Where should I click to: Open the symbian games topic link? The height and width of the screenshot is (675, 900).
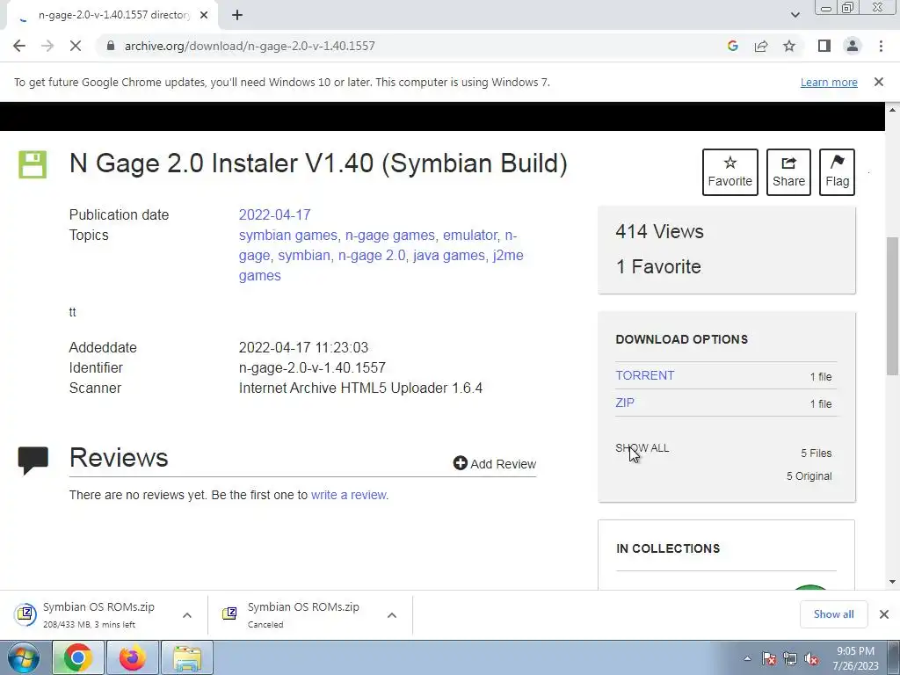pyautogui.click(x=288, y=236)
